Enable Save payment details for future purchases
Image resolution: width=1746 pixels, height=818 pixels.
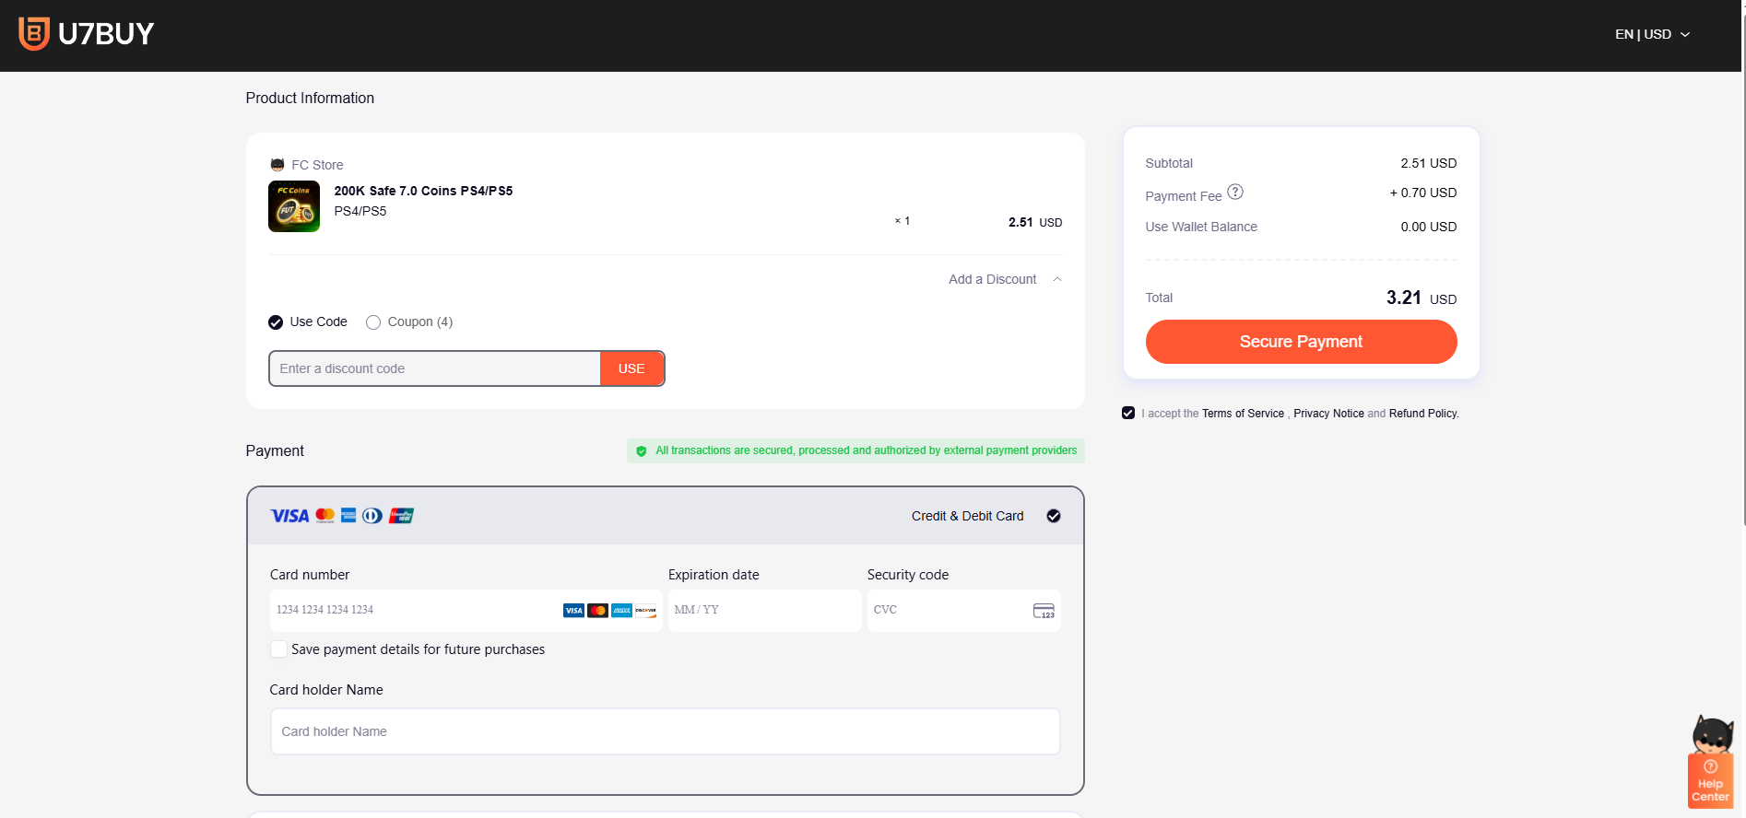(x=278, y=649)
